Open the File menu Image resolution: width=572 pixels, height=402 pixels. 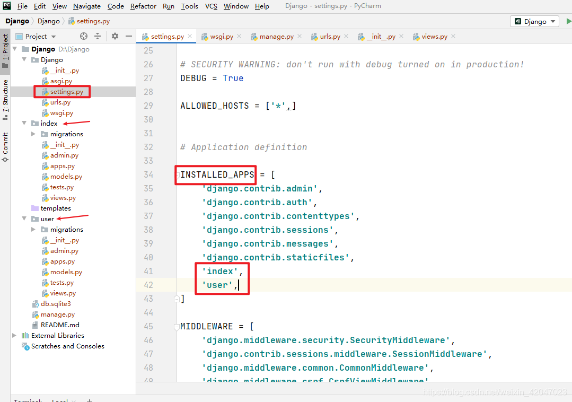coord(22,6)
